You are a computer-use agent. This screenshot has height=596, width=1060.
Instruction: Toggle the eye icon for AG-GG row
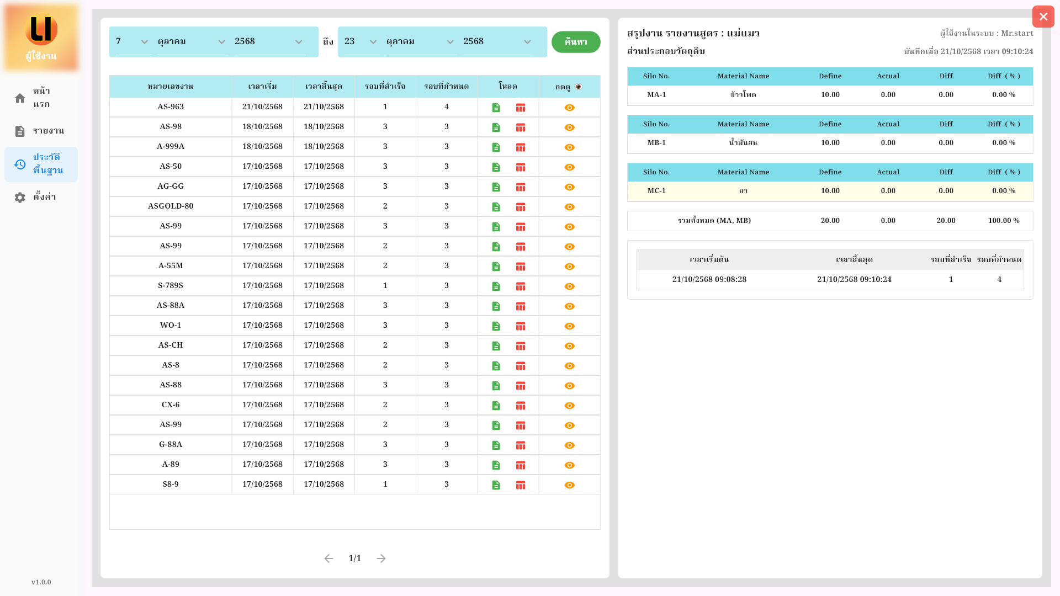point(569,187)
